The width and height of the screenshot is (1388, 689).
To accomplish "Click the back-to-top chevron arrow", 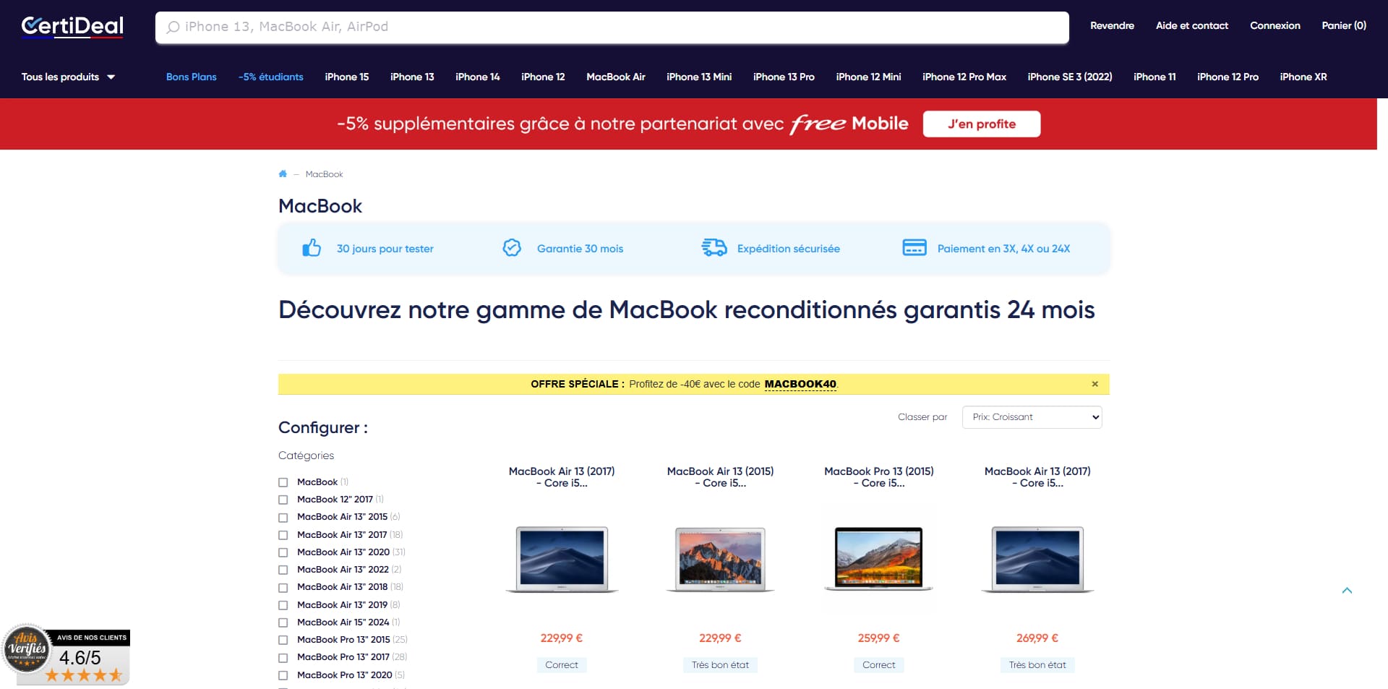I will (x=1347, y=591).
